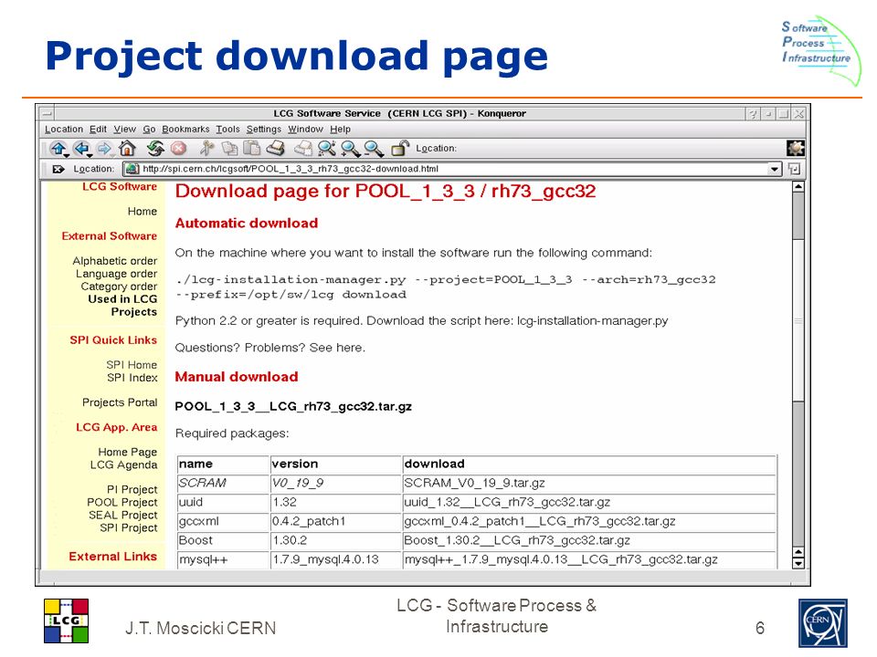Click the URL address input field
The image size is (877, 657).
click(453, 169)
